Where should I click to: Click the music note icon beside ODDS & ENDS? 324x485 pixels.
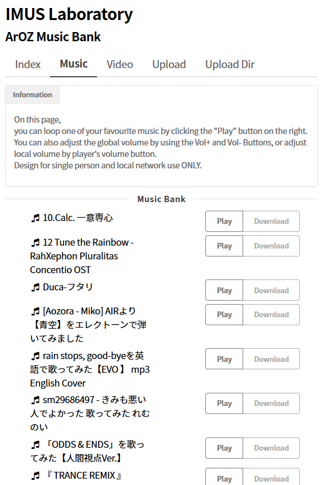pos(36,445)
